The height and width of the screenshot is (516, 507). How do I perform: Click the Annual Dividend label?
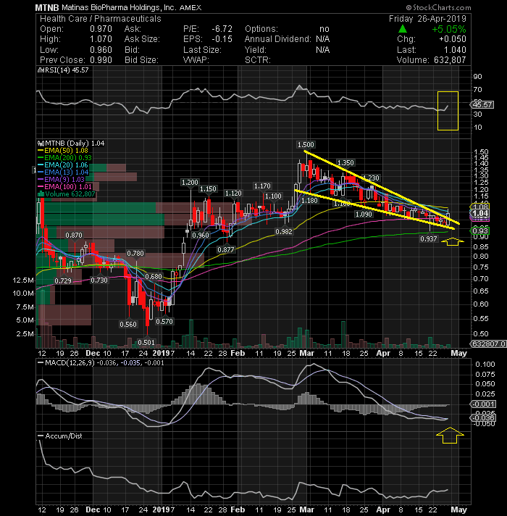[278, 39]
